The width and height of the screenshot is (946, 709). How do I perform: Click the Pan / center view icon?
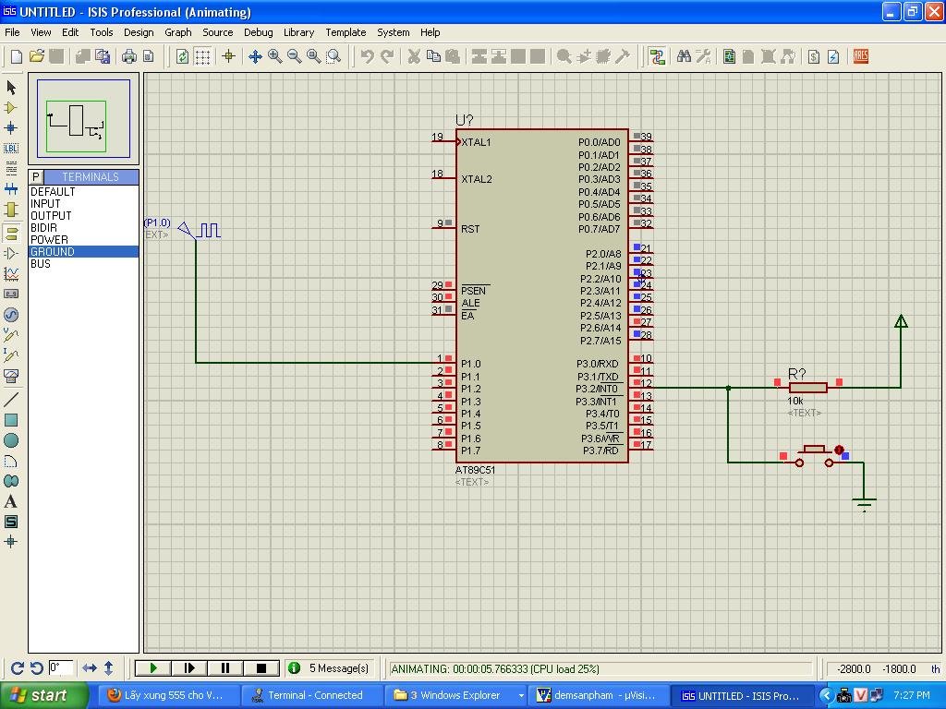tap(255, 56)
